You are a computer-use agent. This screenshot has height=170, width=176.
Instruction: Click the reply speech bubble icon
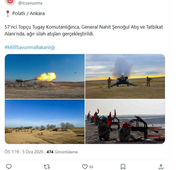pyautogui.click(x=9, y=167)
